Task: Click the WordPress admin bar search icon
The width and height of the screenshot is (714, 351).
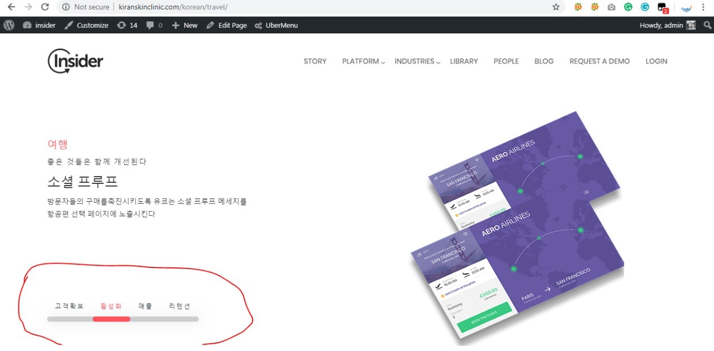Action: [x=707, y=25]
